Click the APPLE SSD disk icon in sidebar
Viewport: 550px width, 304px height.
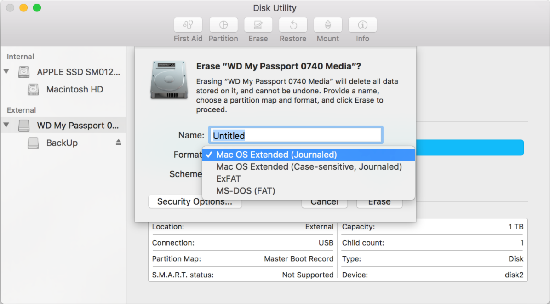(x=24, y=72)
